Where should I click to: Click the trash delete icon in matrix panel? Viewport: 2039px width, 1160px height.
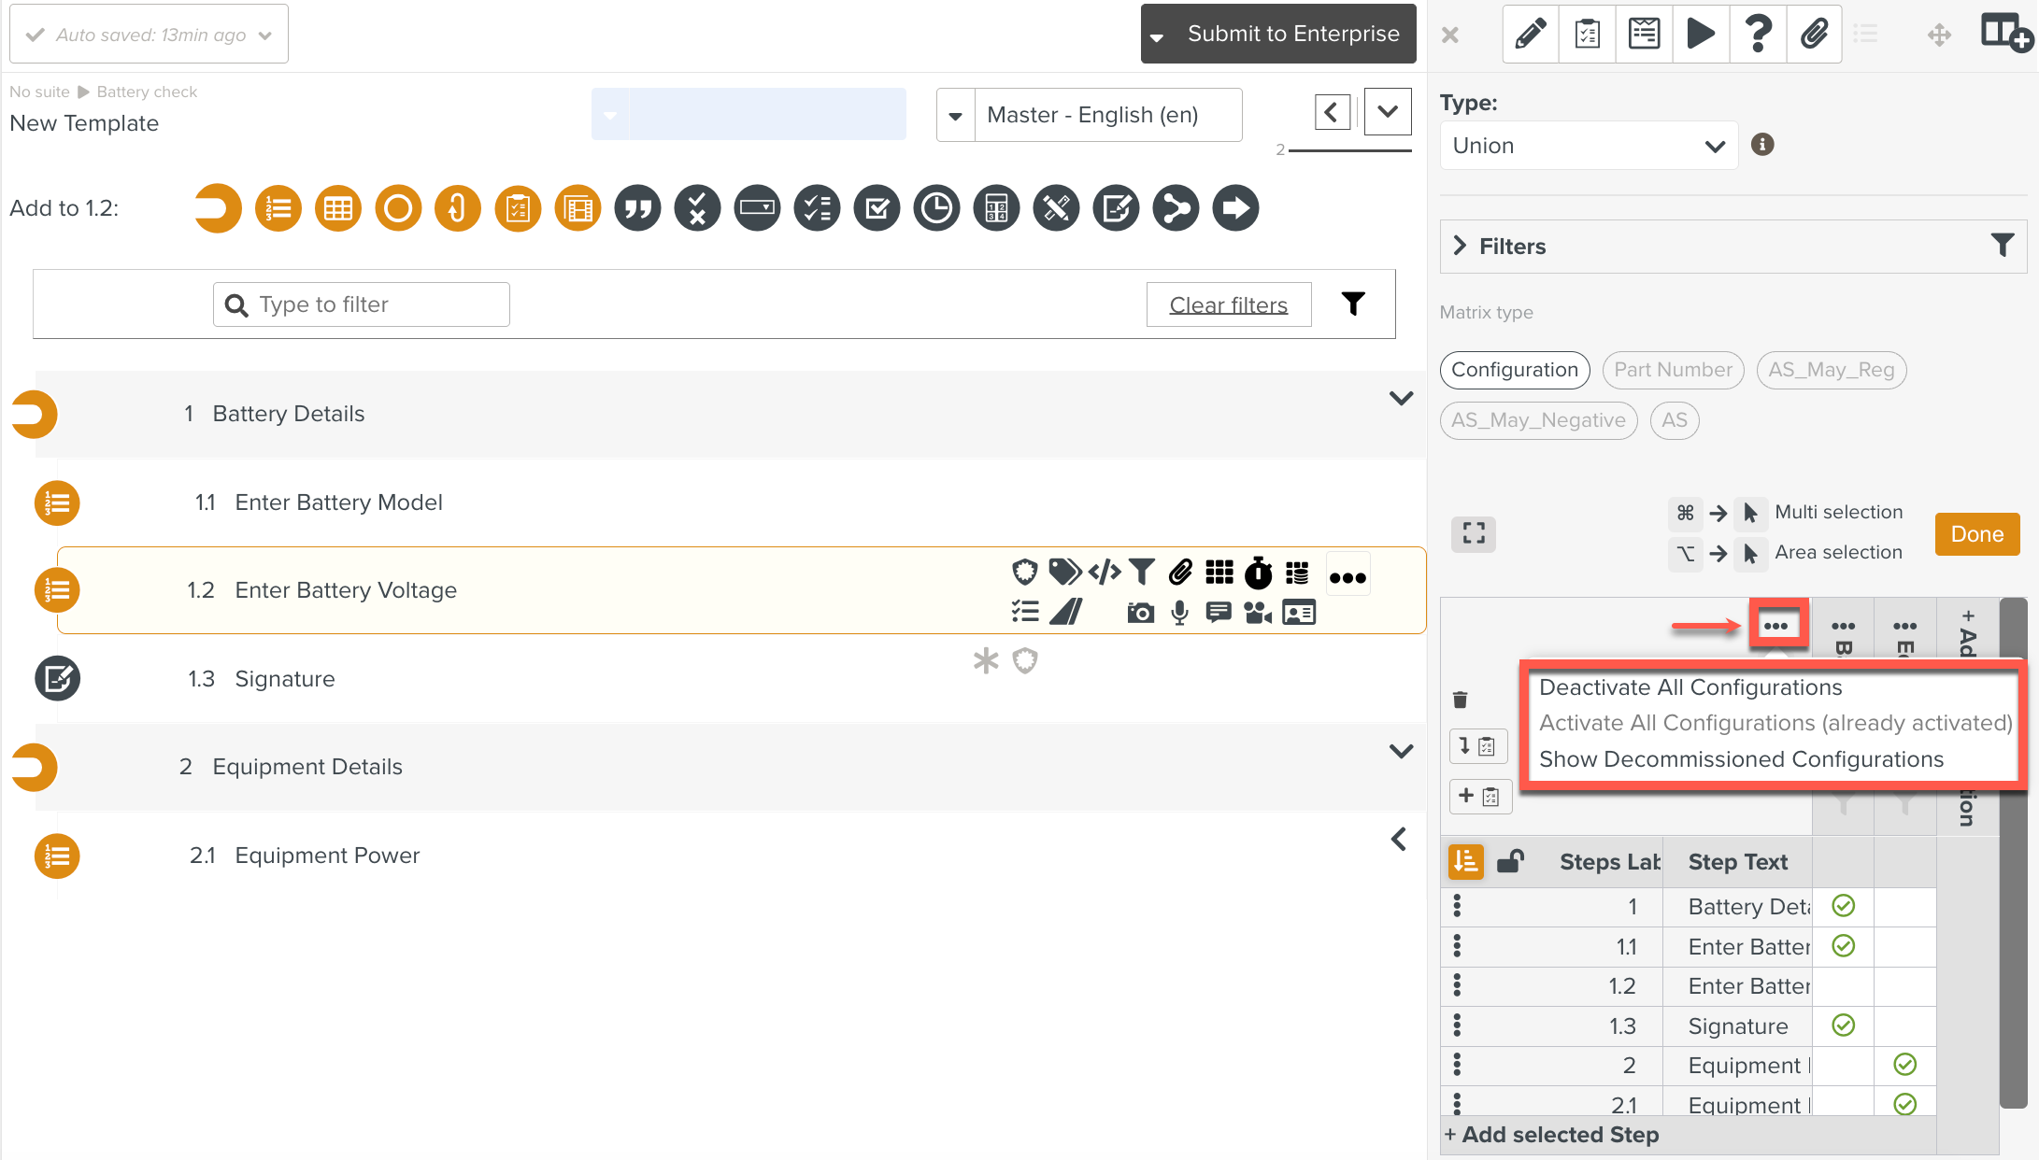click(x=1461, y=700)
